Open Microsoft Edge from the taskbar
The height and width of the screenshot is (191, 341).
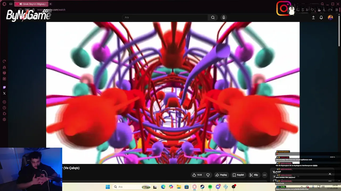pos(163,187)
